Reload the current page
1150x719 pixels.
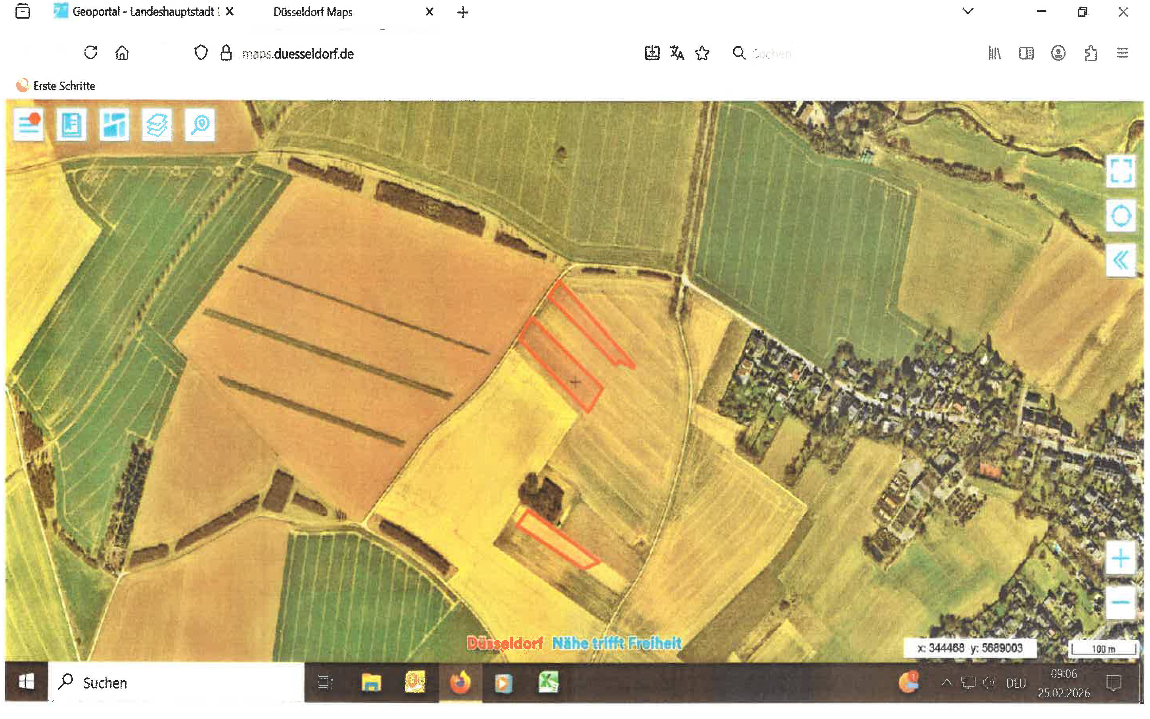click(90, 52)
